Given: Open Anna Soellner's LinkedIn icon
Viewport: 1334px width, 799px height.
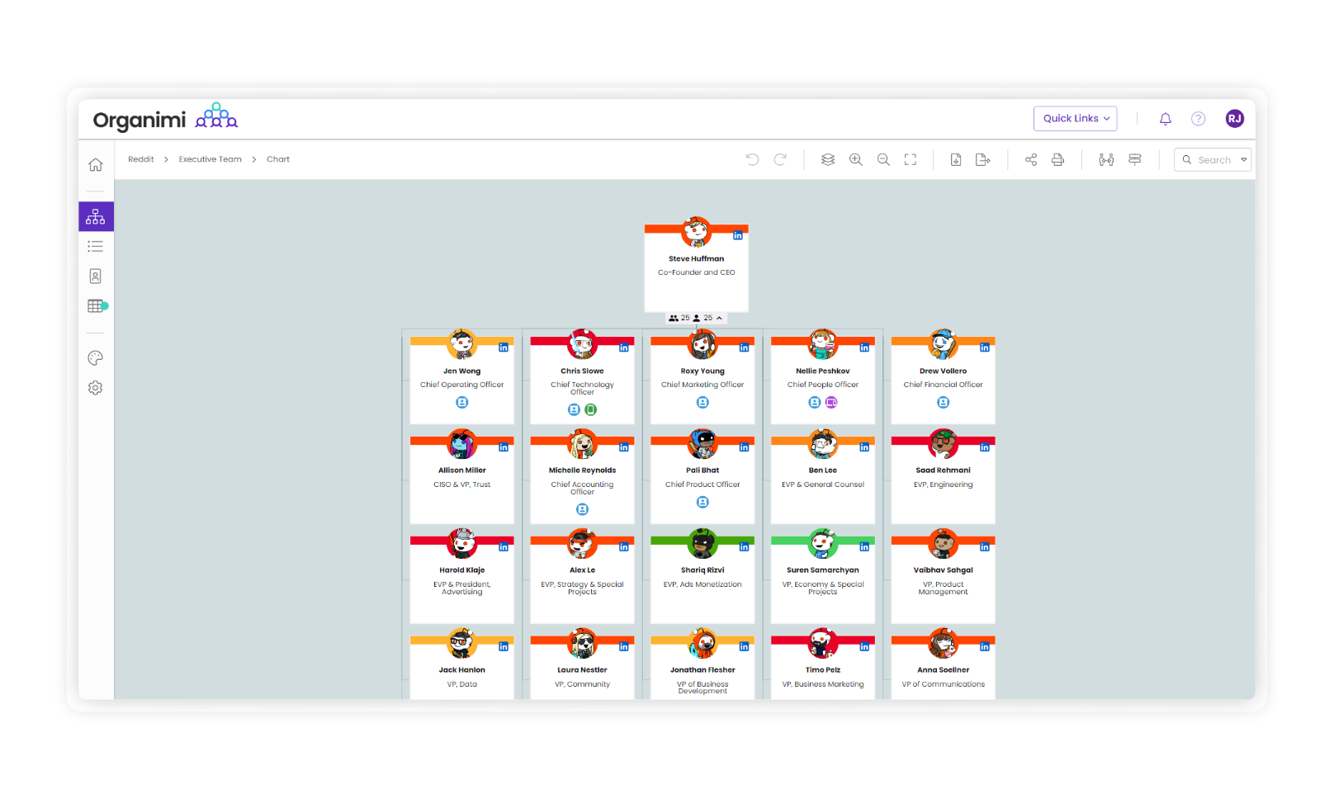Looking at the screenshot, I should click(985, 647).
